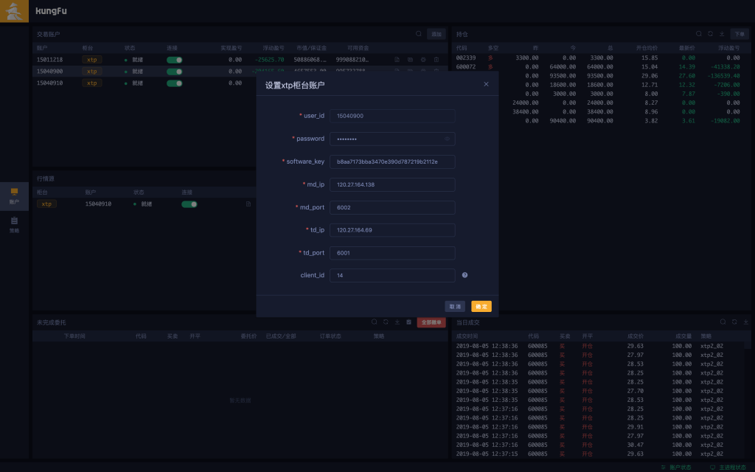Toggle connection switch for account 15040900
The image size is (755, 472).
pos(174,72)
